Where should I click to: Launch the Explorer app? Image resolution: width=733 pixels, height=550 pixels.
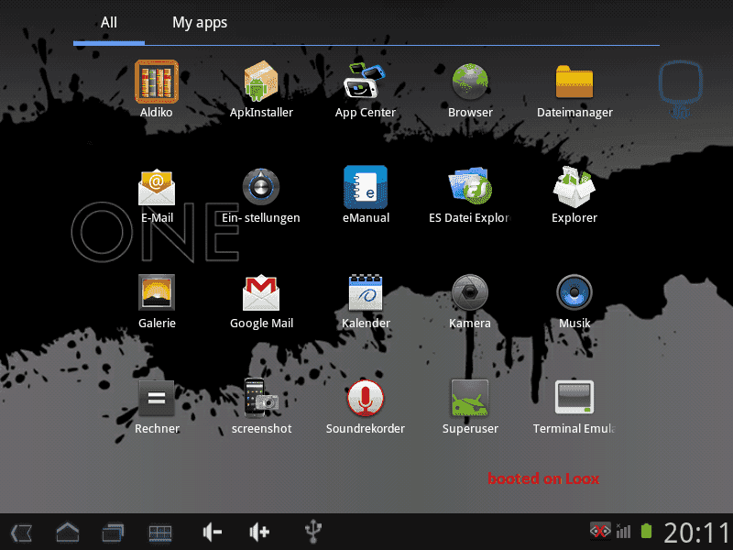click(574, 194)
